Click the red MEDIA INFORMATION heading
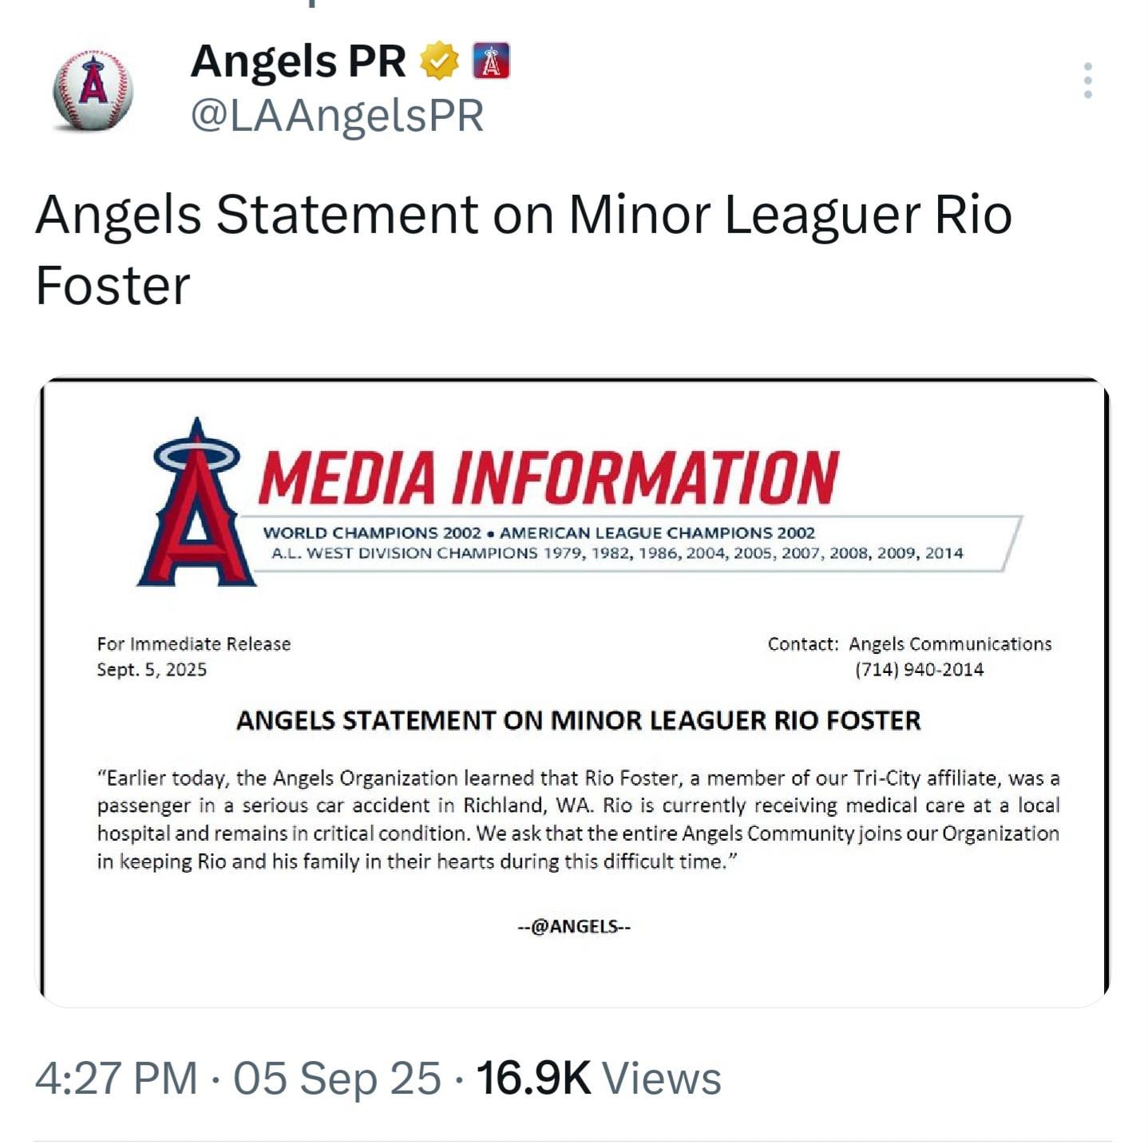This screenshot has height=1148, width=1148. click(x=548, y=477)
